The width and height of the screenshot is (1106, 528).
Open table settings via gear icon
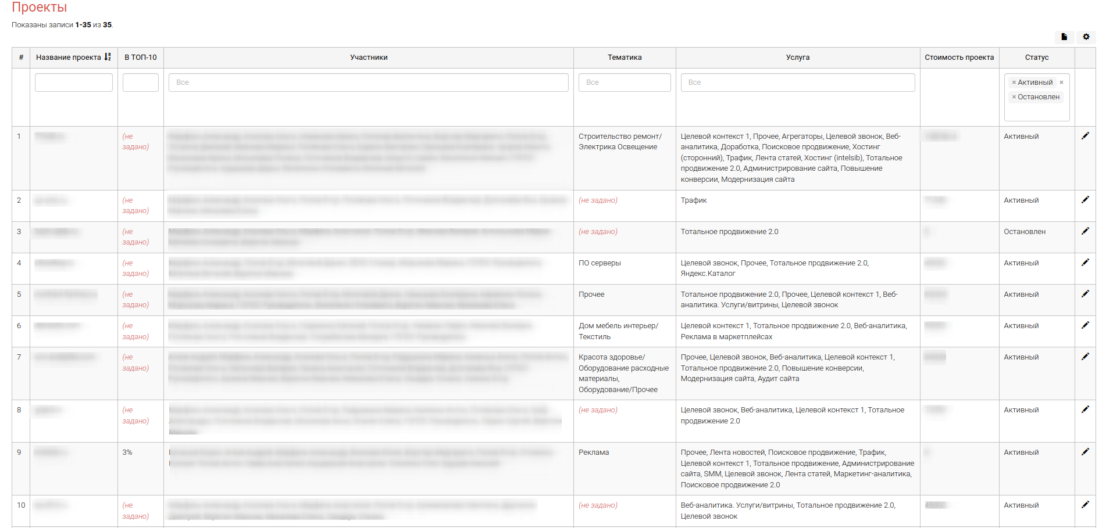click(x=1086, y=37)
